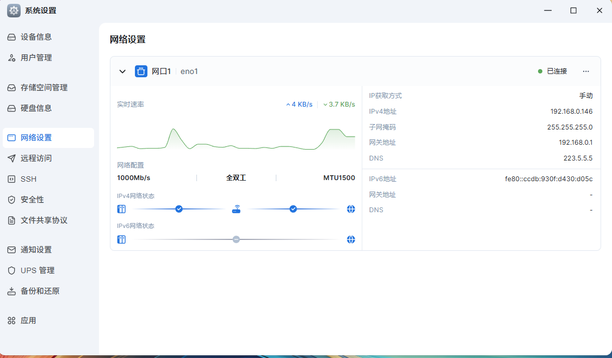Open 远程访问 remote access page
Image resolution: width=612 pixels, height=358 pixels.
tap(37, 158)
